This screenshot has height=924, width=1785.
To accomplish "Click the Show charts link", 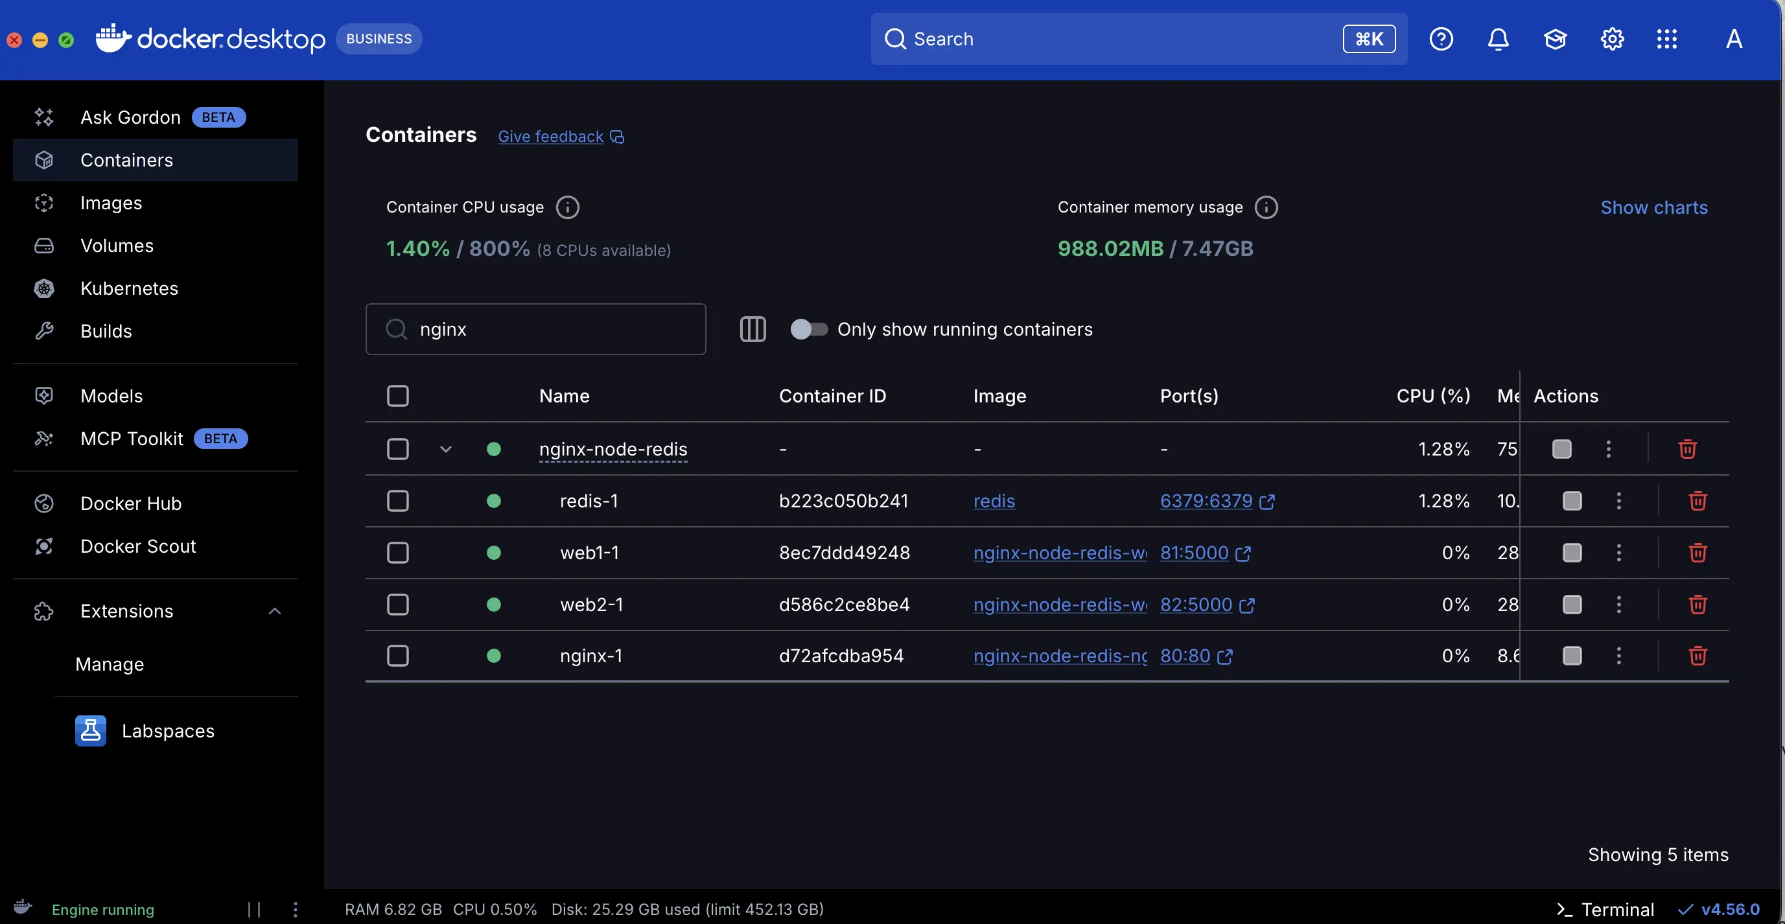I will pyautogui.click(x=1655, y=207).
